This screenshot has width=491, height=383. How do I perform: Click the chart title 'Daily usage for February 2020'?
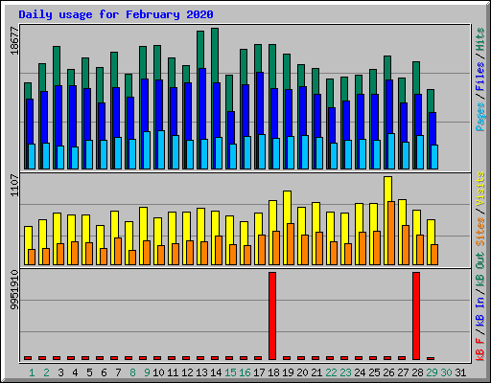[116, 14]
